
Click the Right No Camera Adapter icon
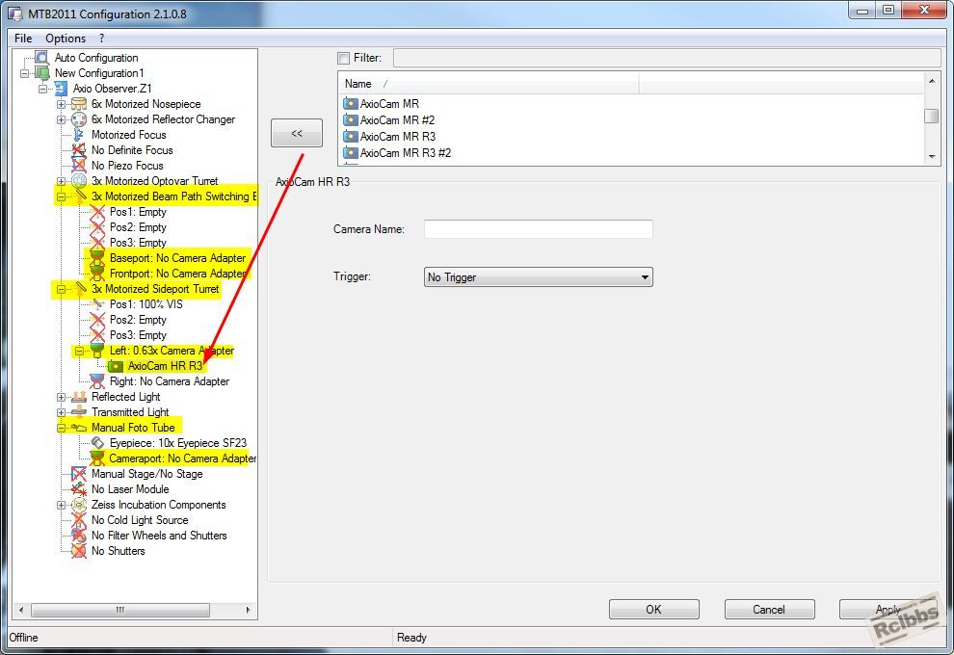point(96,381)
